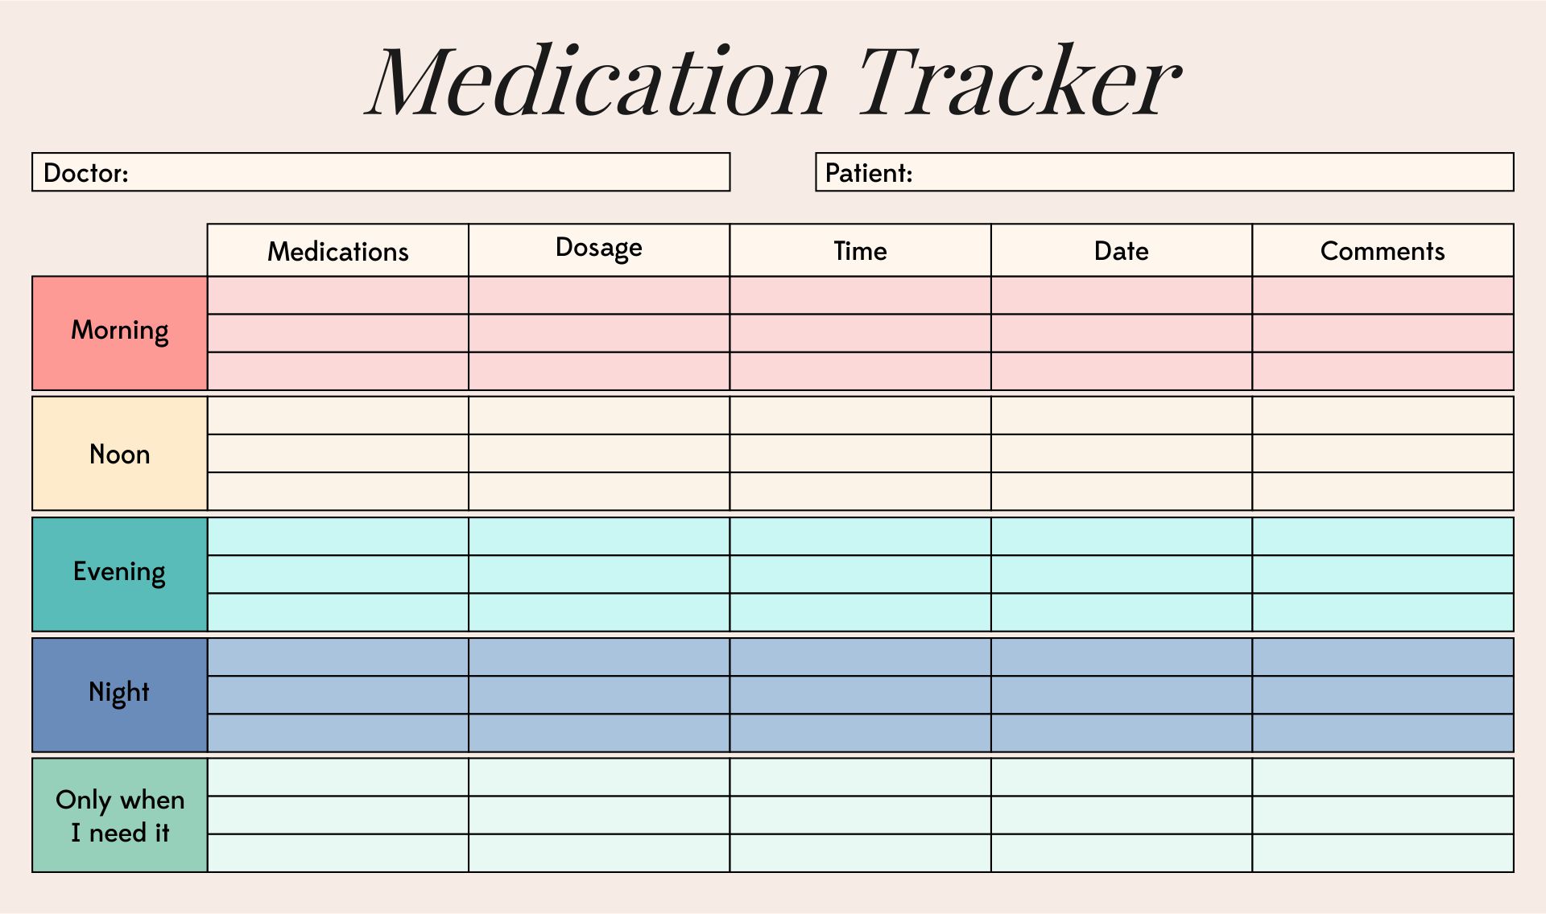This screenshot has width=1546, height=914.
Task: Click first Morning cell under Medications
Action: click(338, 295)
